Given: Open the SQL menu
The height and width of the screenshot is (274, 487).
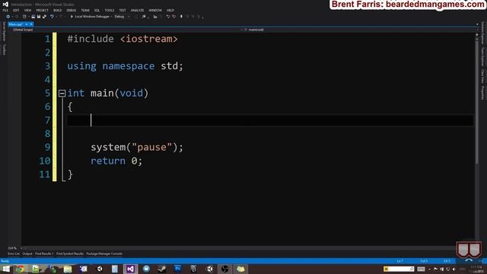Looking at the screenshot, I should pos(97,10).
